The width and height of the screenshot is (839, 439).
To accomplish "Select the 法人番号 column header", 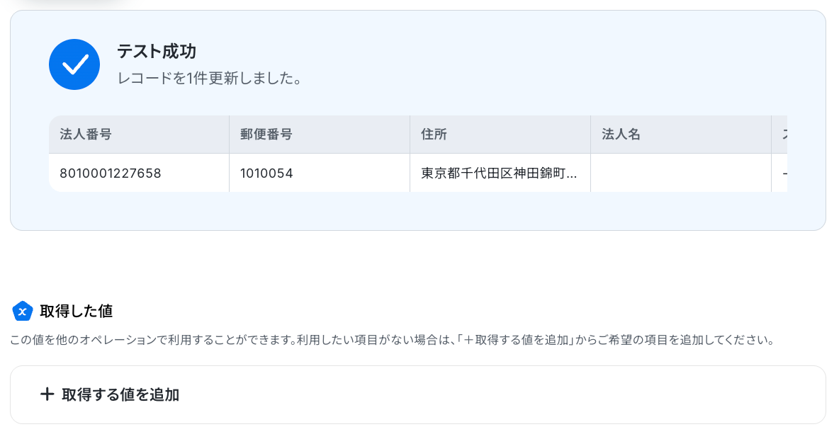I will click(x=139, y=135).
